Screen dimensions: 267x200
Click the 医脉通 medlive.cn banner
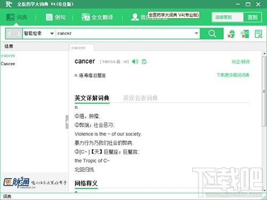[x=35, y=183]
